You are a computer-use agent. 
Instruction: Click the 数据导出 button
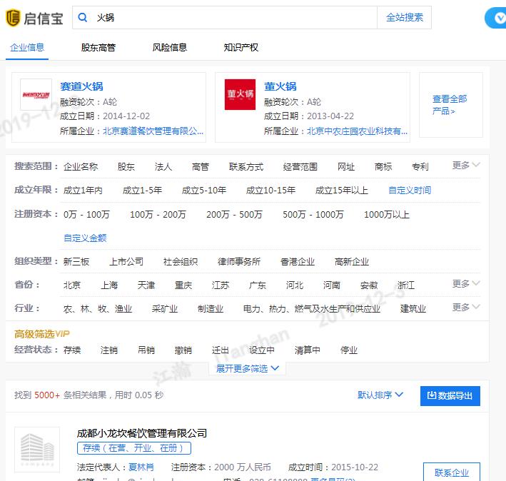pyautogui.click(x=450, y=396)
